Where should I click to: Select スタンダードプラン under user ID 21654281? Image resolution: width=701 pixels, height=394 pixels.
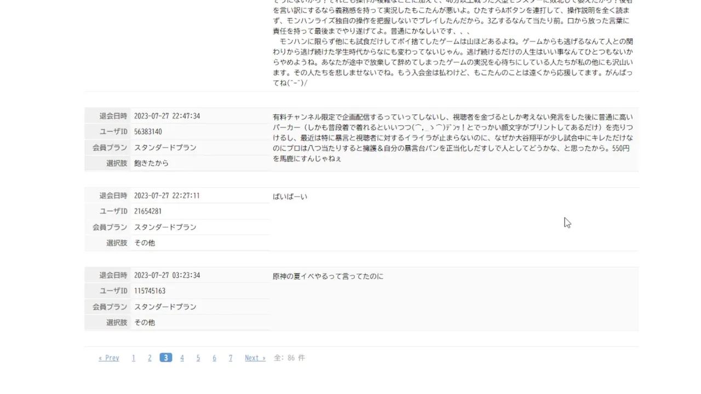(x=165, y=227)
